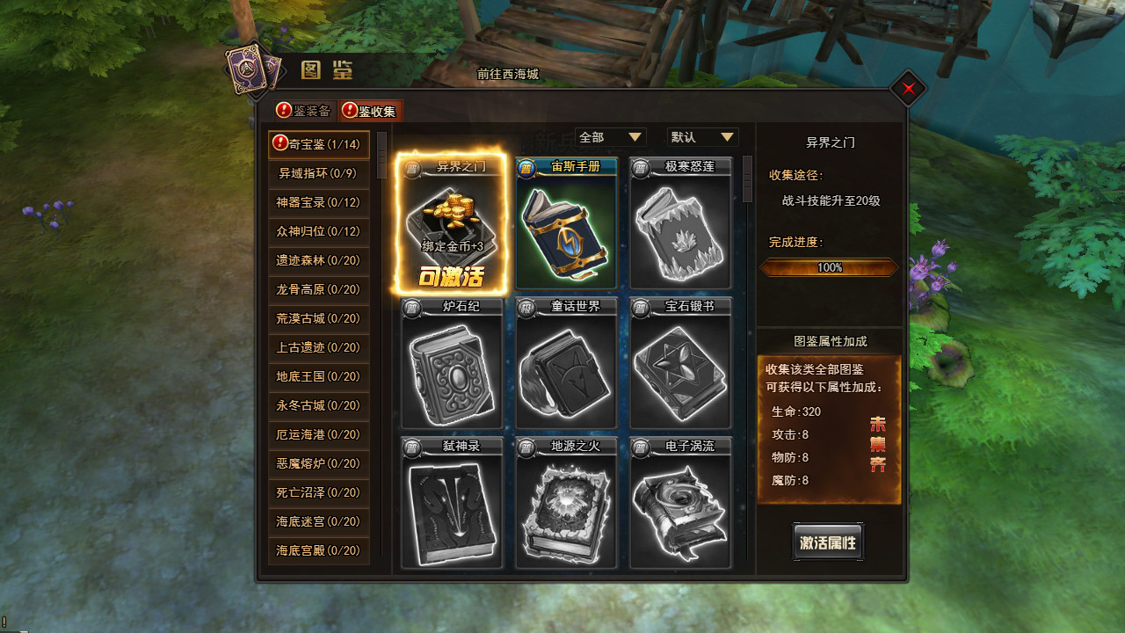Open the 异域指环 (0/9) category
Image resolution: width=1125 pixels, height=633 pixels.
(318, 173)
